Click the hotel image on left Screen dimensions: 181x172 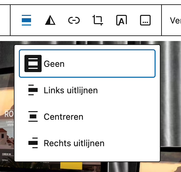pyautogui.click(x=7, y=115)
